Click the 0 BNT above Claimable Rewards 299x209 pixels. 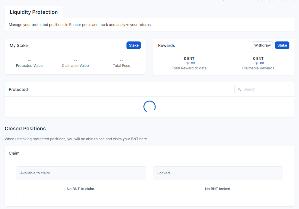[x=258, y=58]
